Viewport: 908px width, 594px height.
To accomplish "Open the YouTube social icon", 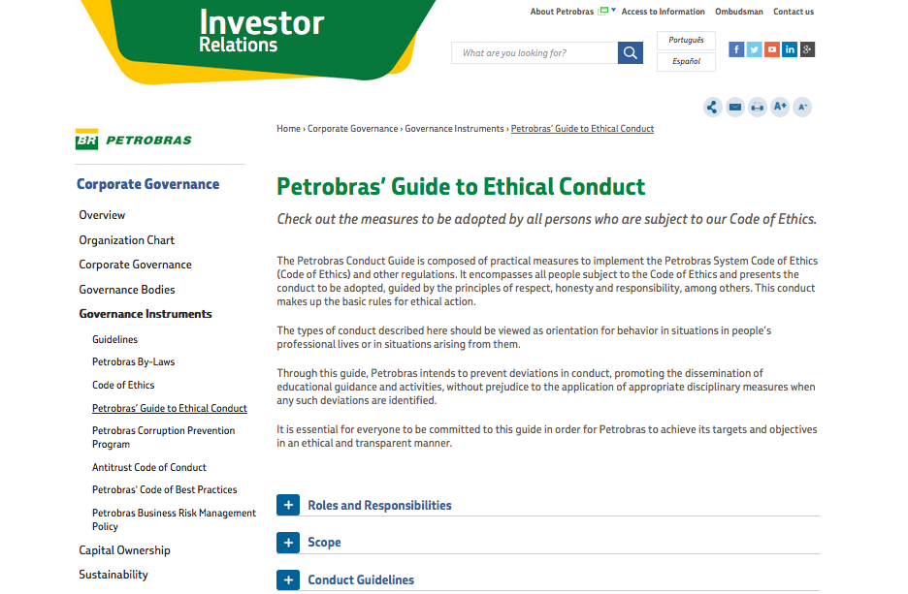I will point(772,49).
